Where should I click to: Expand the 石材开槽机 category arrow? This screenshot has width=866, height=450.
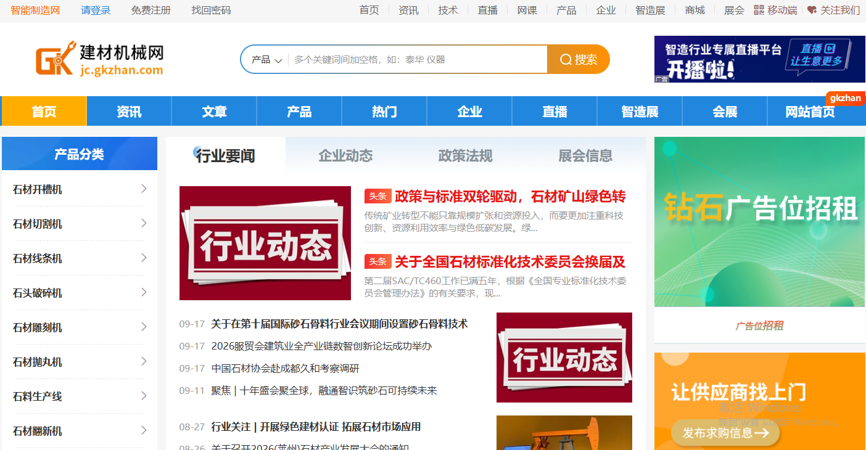click(144, 189)
